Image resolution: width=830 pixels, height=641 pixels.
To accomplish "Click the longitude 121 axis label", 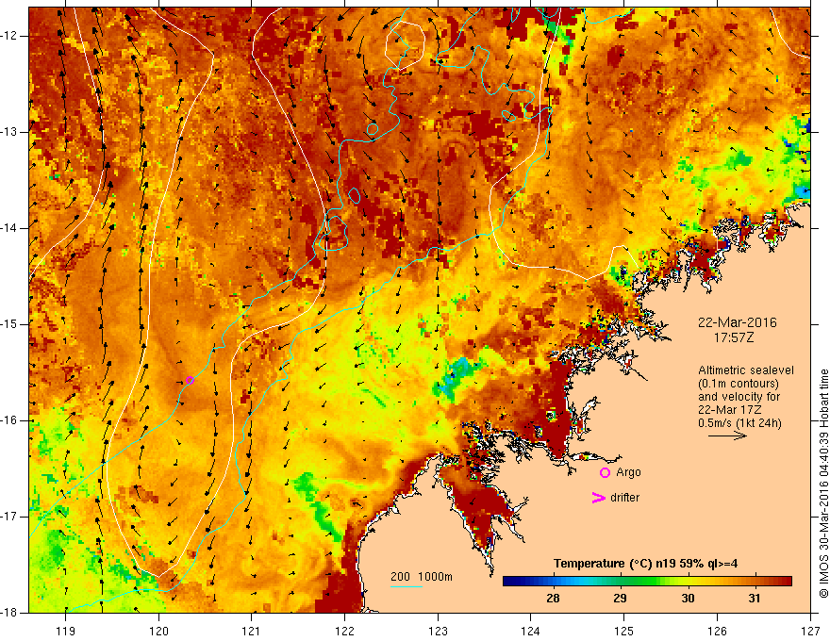I will (x=252, y=631).
